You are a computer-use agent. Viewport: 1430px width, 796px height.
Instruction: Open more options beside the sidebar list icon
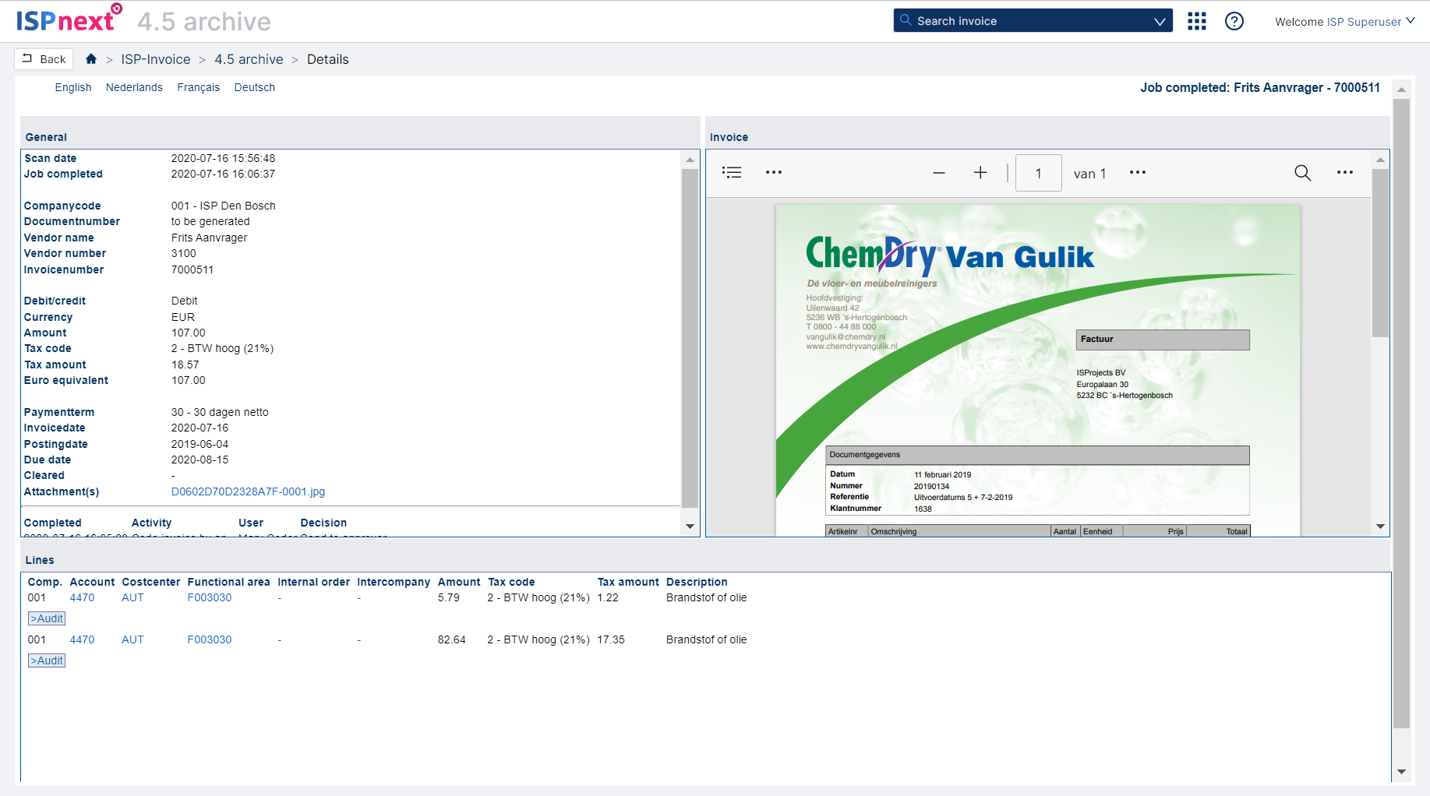[x=773, y=172]
